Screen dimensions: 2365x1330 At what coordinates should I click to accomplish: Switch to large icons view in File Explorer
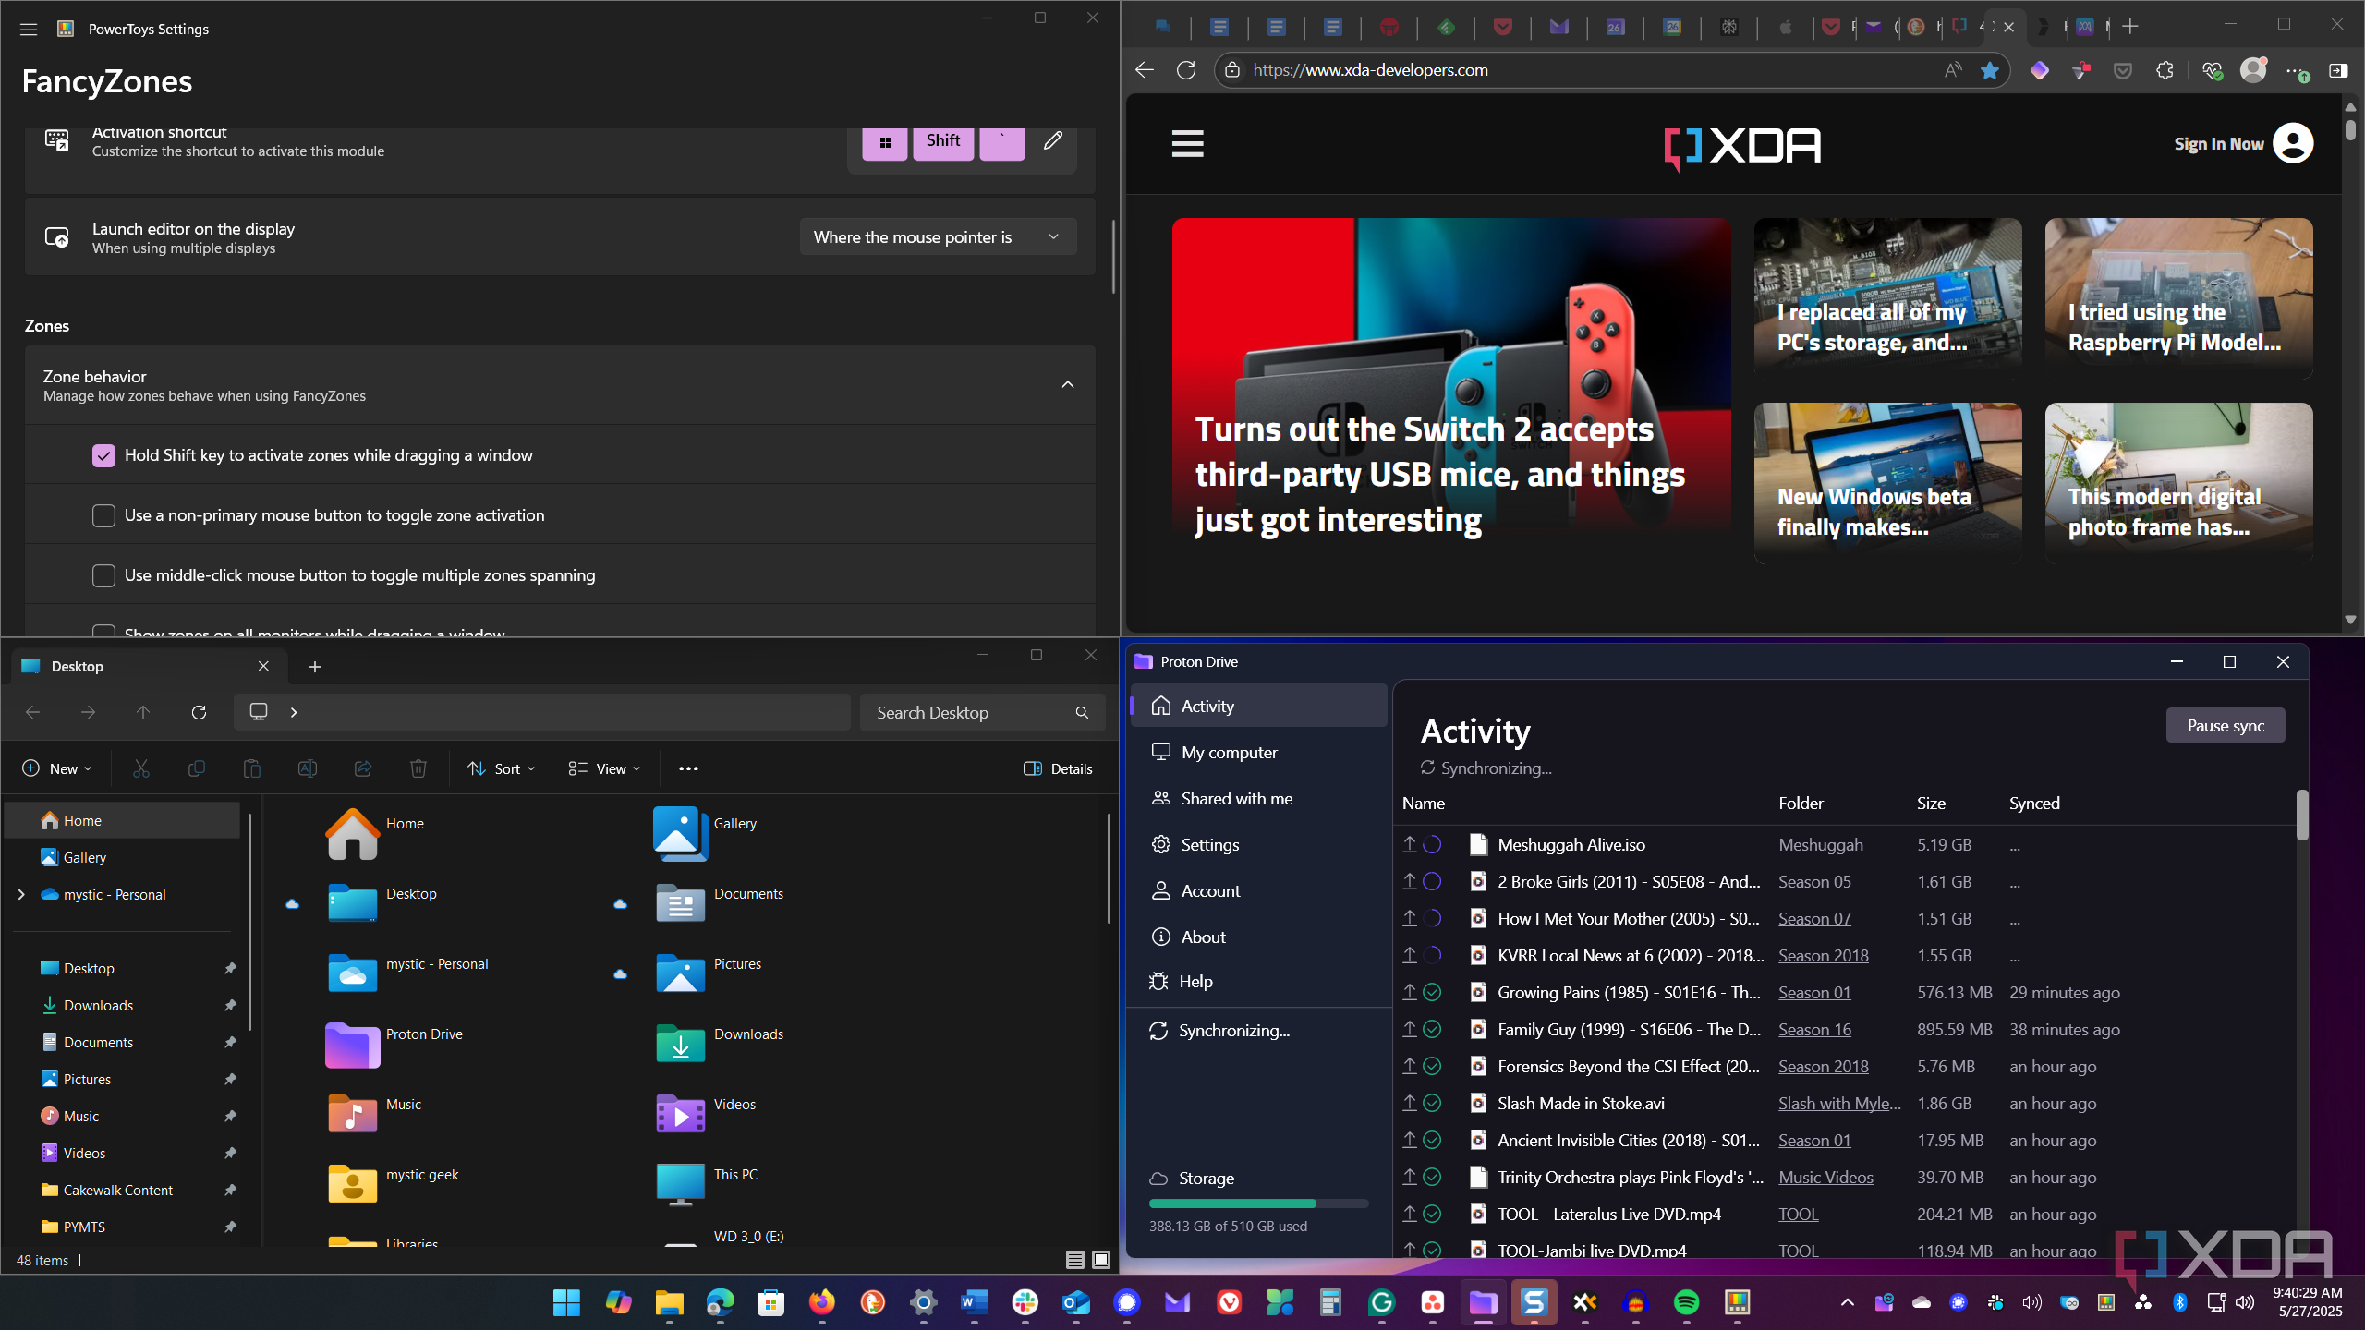[x=1101, y=1260]
